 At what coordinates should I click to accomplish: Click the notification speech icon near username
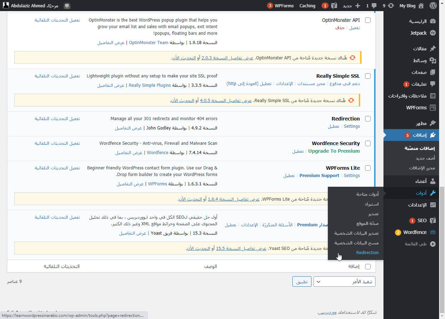tap(67, 6)
